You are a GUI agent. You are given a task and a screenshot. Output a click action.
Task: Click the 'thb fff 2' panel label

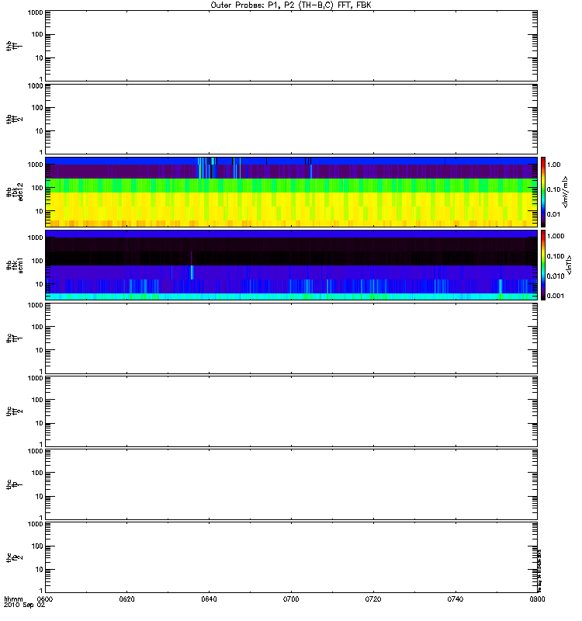15,119
